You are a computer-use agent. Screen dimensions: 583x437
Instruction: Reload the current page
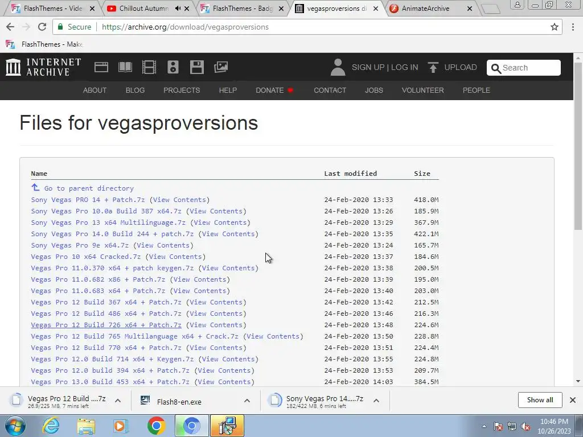click(42, 27)
